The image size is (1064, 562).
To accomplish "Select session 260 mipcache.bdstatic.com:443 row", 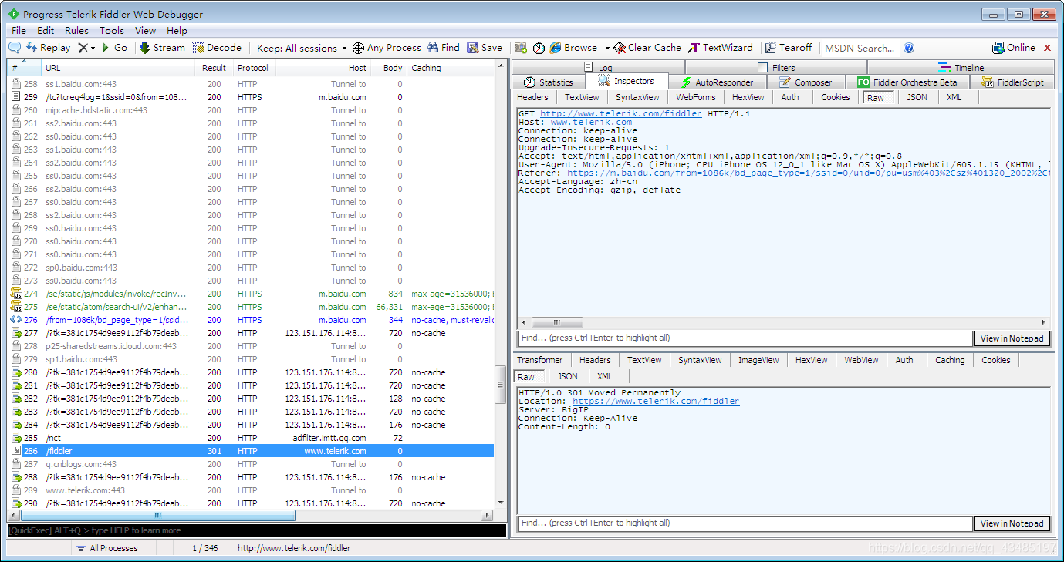I will coord(252,110).
